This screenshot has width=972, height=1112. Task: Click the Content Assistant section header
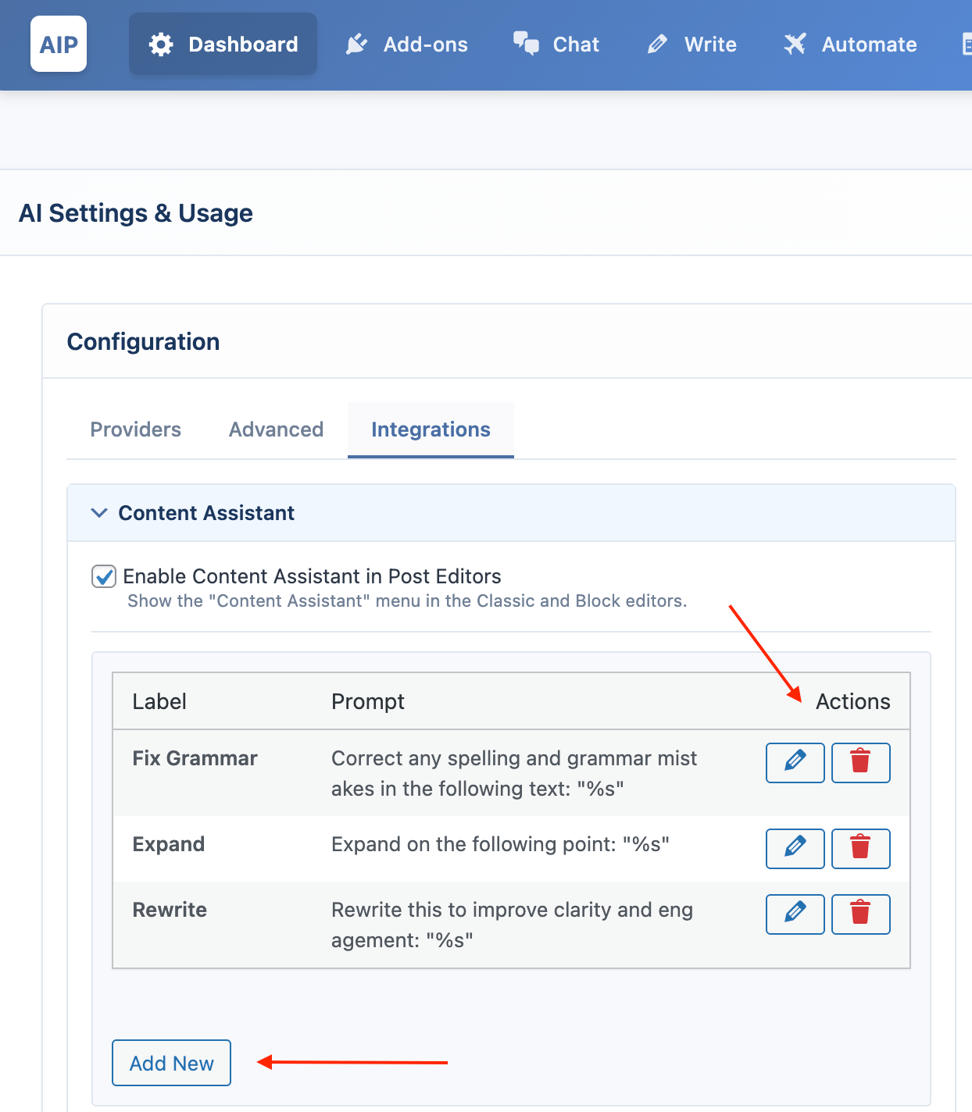point(511,513)
